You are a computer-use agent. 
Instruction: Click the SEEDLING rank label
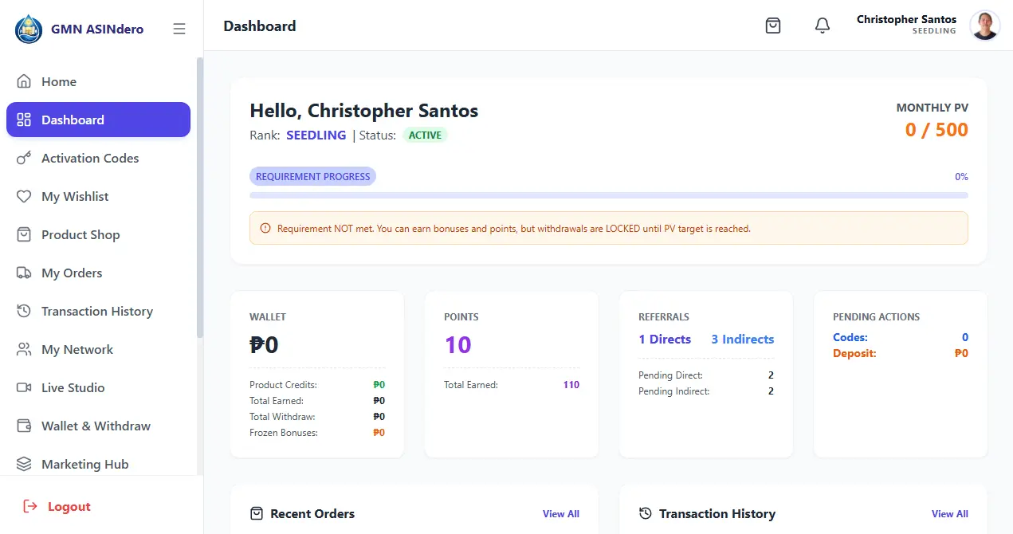coord(316,135)
